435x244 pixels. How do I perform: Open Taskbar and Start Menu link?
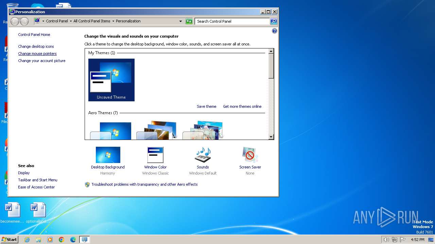[38, 180]
